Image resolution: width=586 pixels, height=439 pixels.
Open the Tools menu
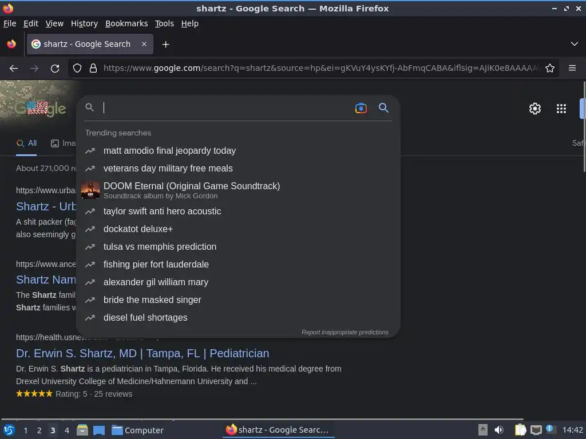tap(164, 23)
